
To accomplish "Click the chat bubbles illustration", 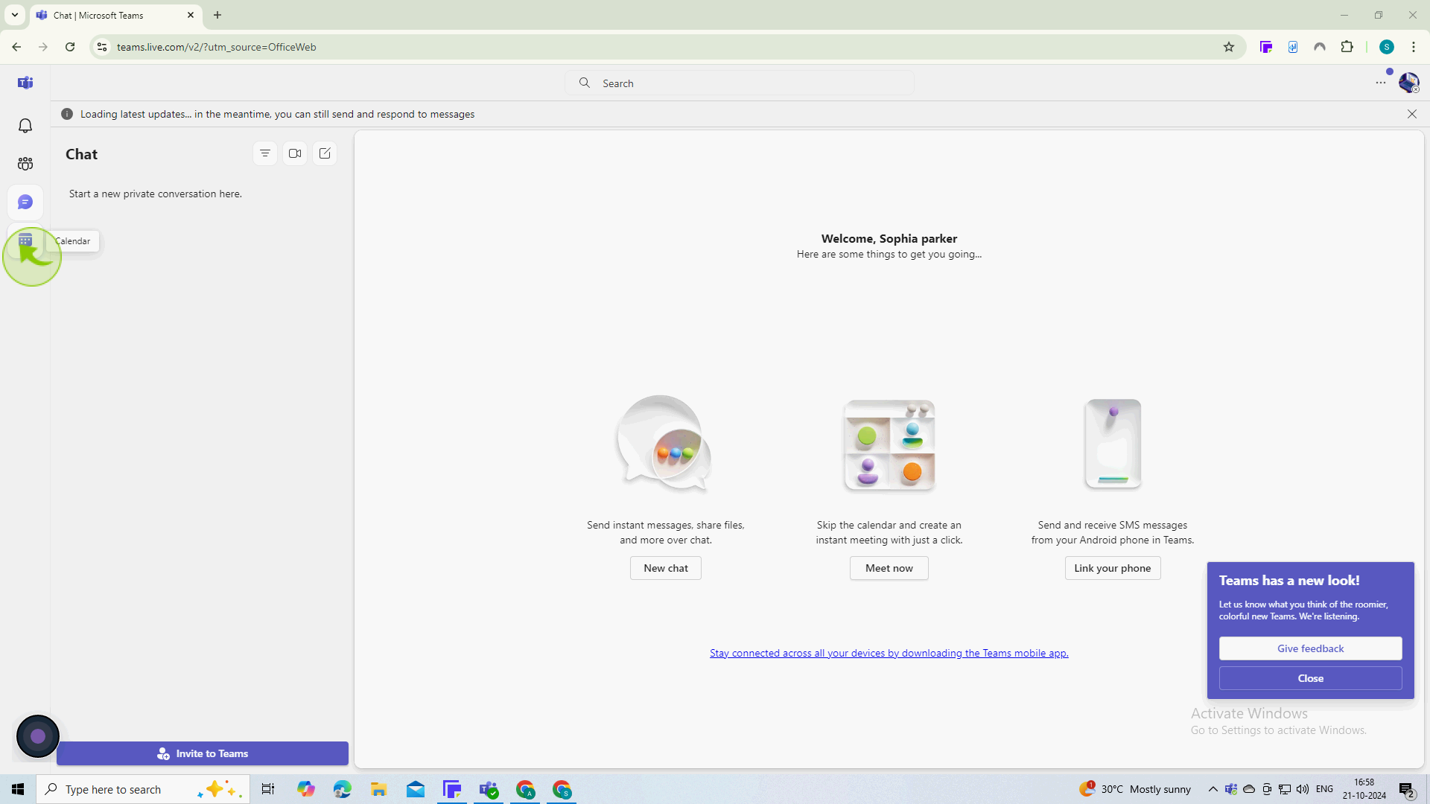I will pos(665,444).
